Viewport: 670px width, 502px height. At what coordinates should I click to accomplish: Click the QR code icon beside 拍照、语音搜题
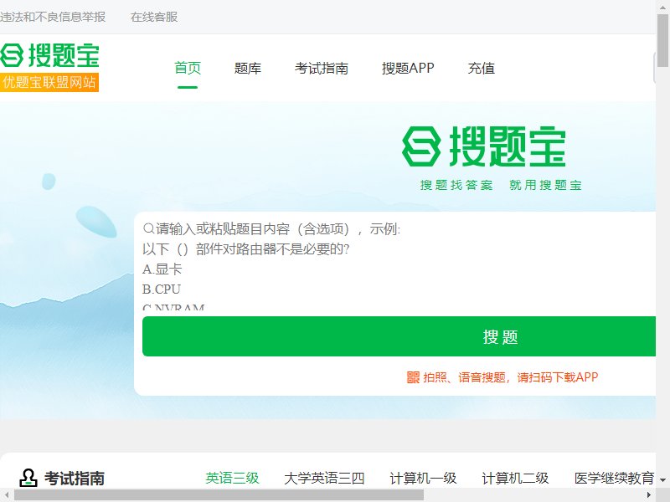(413, 377)
